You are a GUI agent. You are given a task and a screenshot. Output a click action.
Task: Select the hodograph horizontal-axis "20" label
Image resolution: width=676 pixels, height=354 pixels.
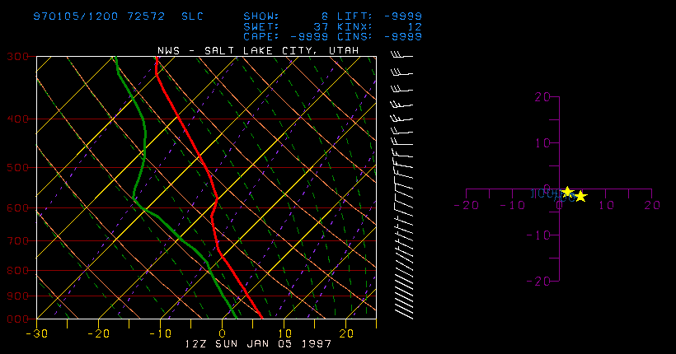click(x=652, y=206)
